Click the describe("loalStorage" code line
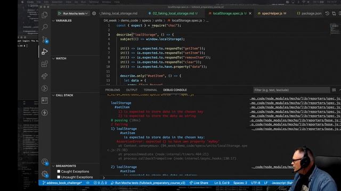The width and height of the screenshot is (341, 191). pyautogui.click(x=145, y=34)
